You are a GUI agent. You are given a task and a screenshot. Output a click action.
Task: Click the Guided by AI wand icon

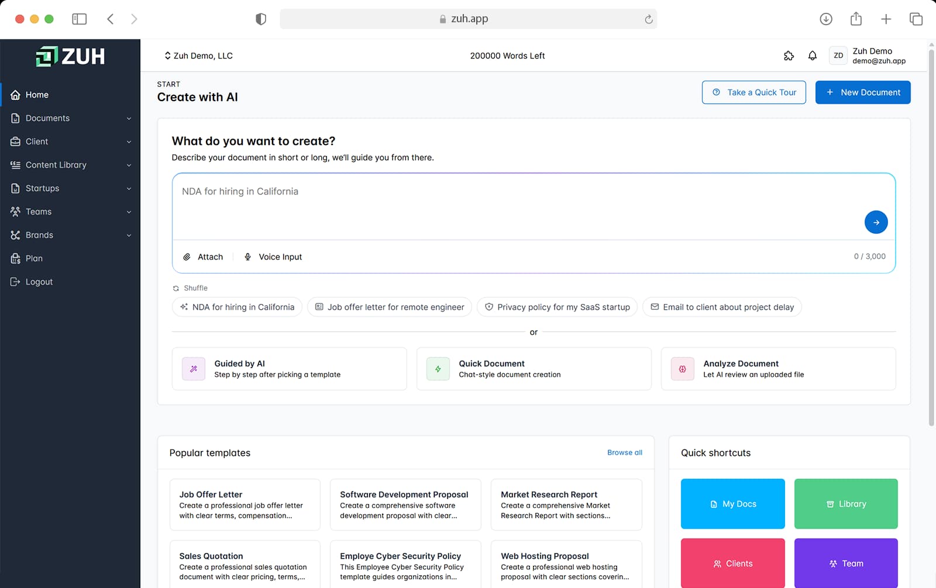click(x=194, y=369)
